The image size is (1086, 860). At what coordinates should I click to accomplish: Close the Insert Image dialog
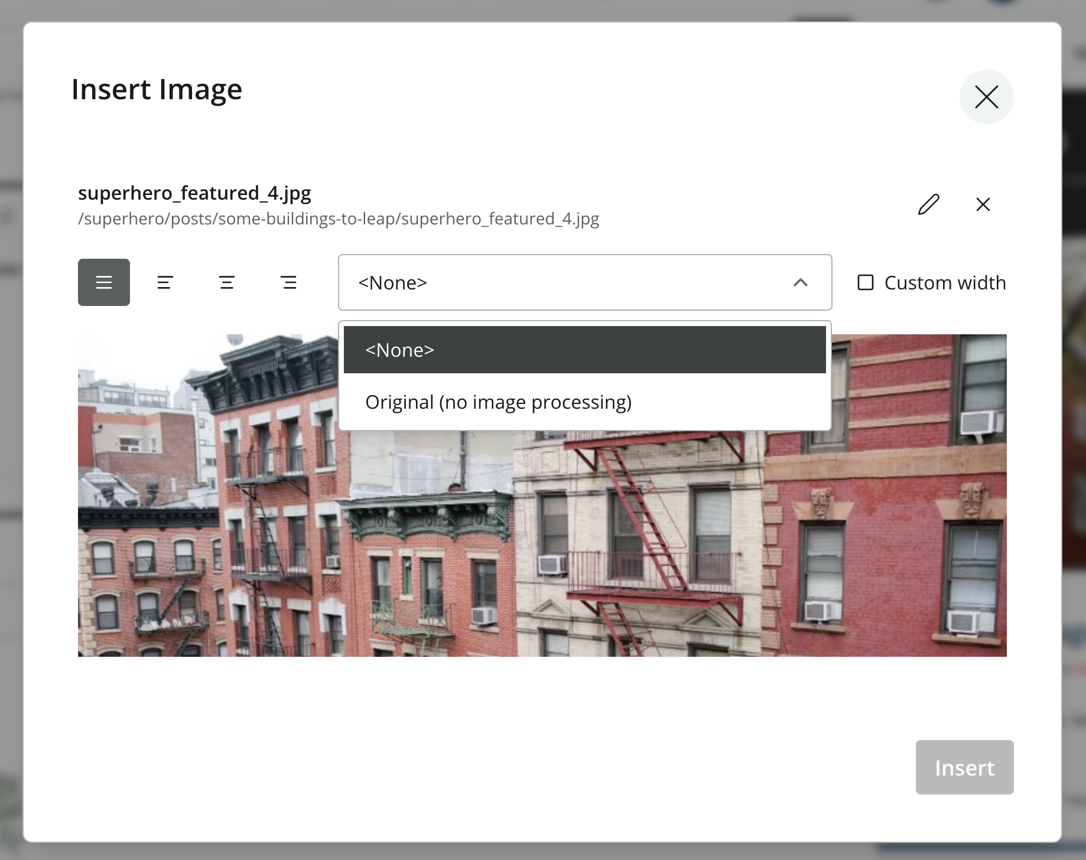[x=986, y=97]
